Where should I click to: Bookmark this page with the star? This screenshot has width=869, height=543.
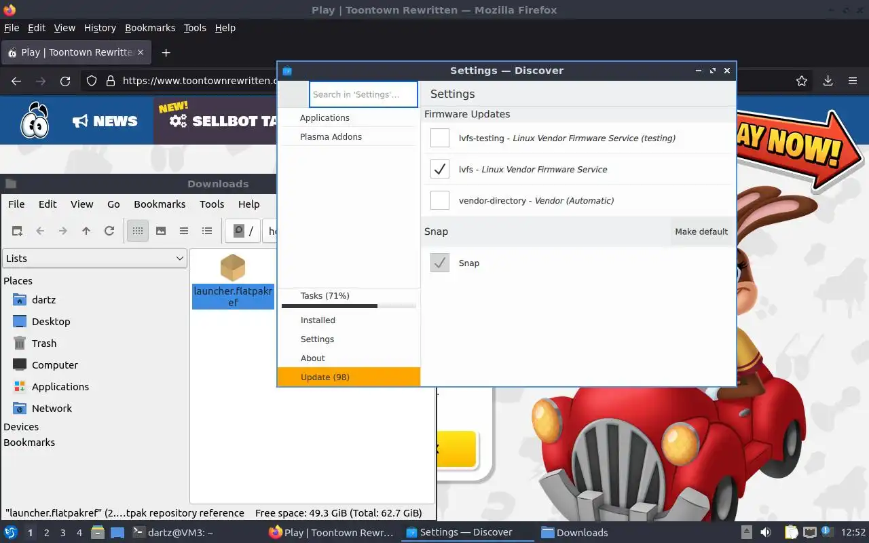[x=802, y=81]
